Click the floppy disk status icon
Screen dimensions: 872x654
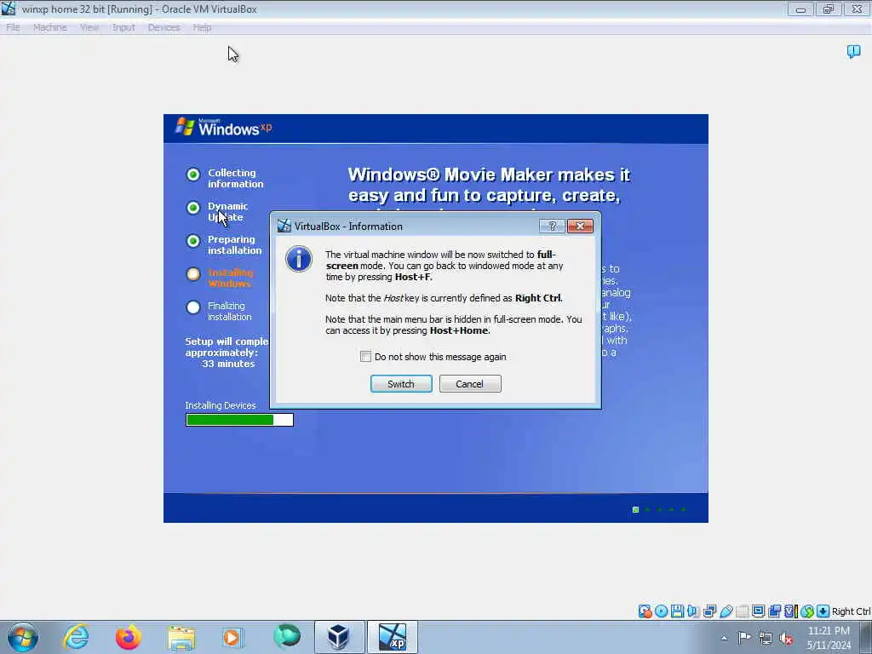[677, 611]
